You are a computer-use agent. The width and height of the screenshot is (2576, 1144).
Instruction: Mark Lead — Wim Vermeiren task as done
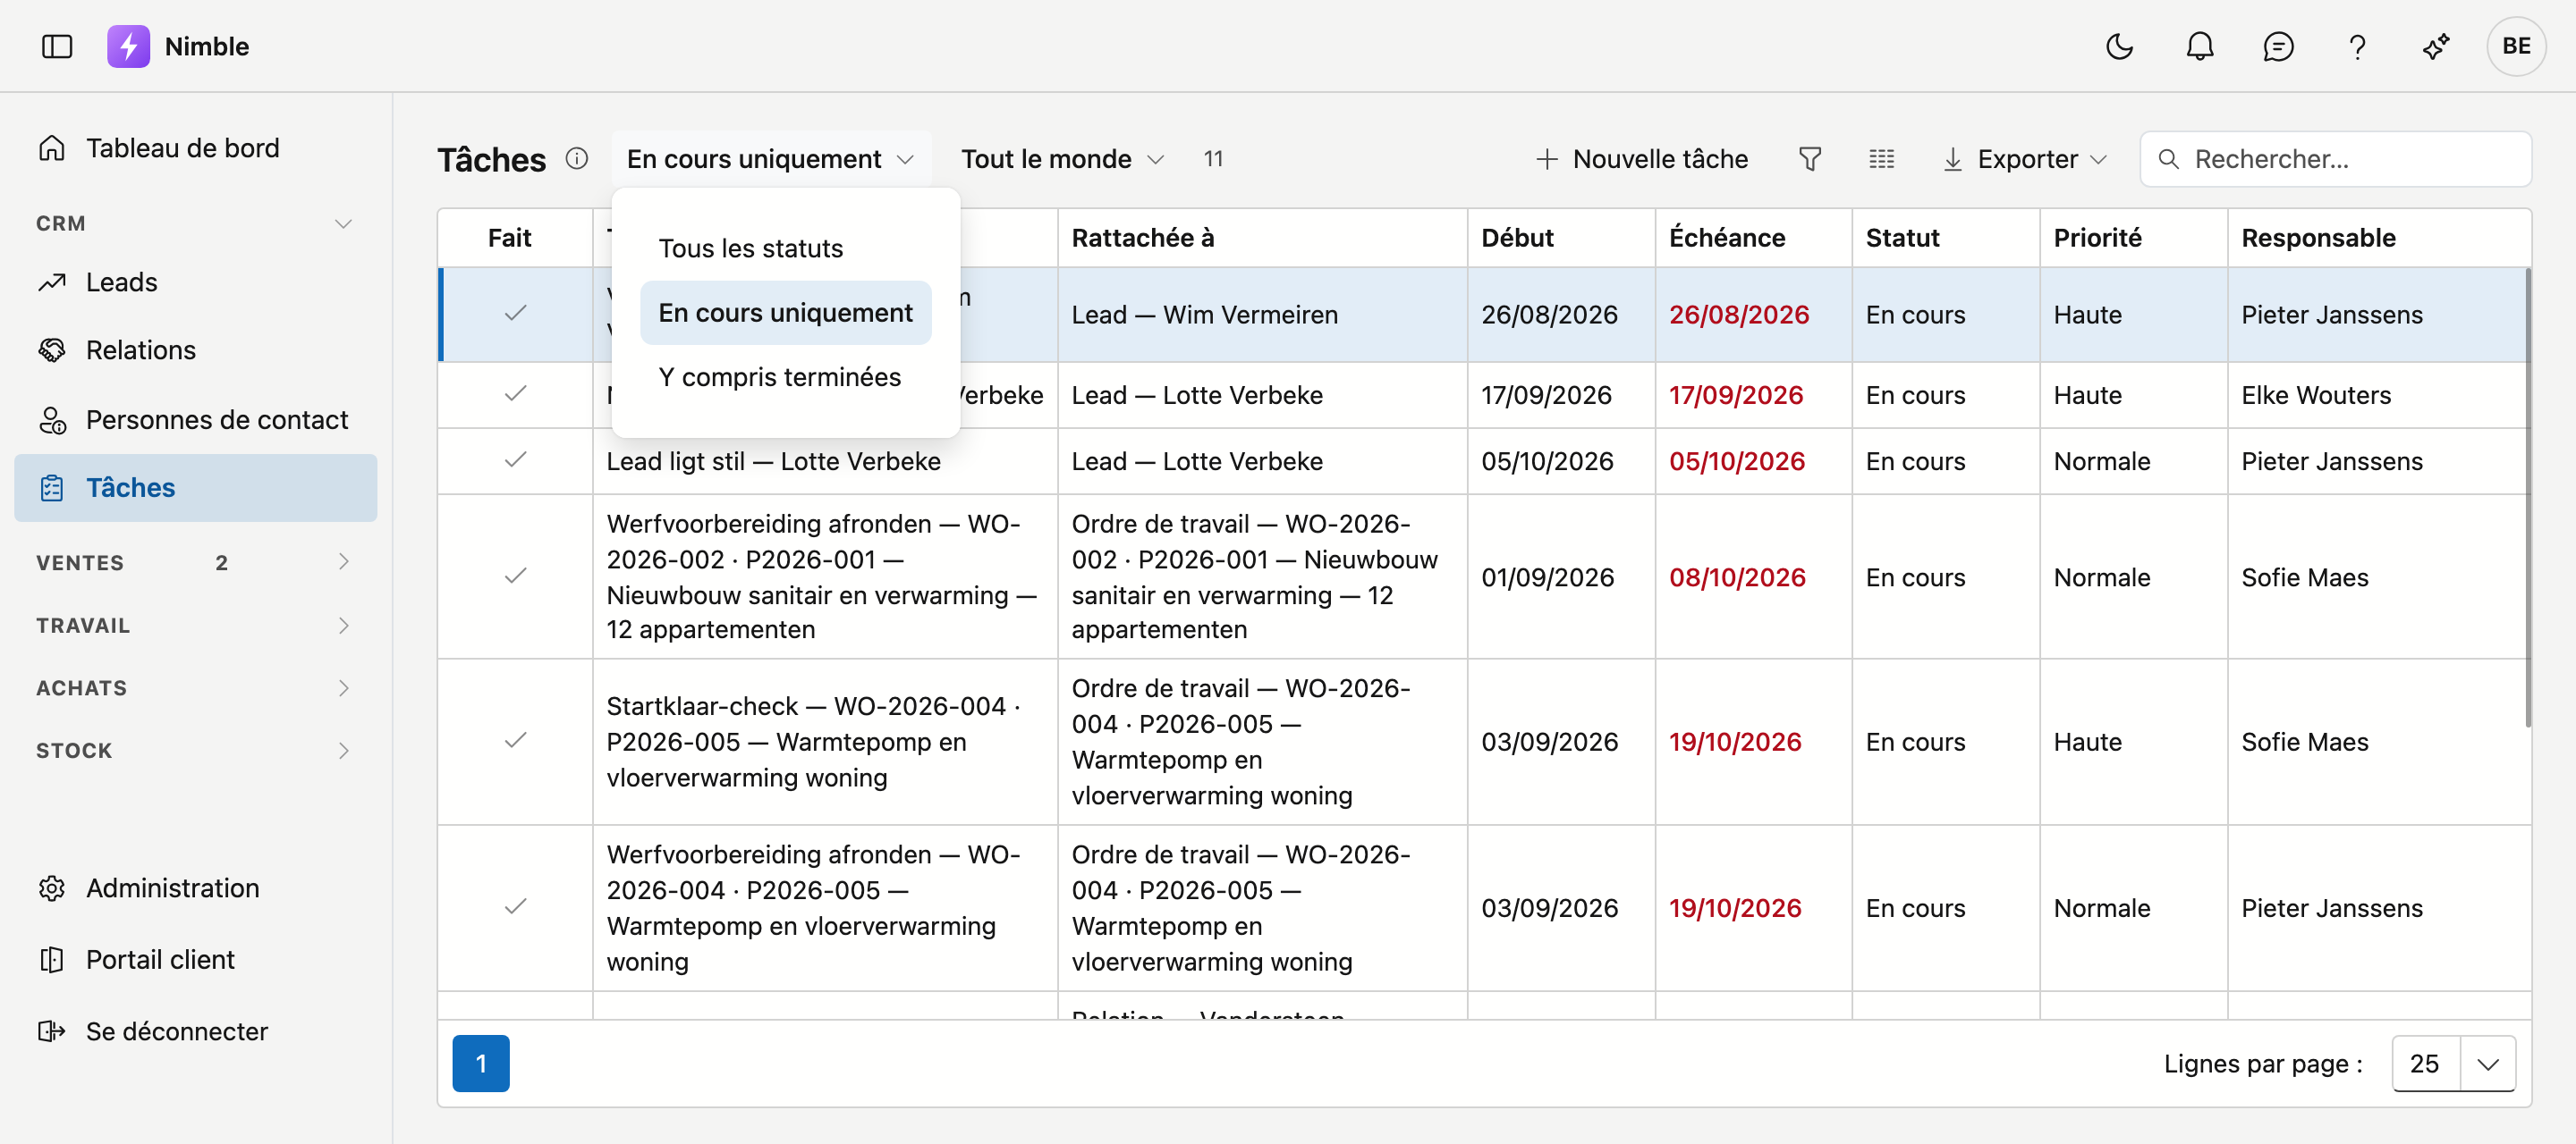click(x=515, y=314)
